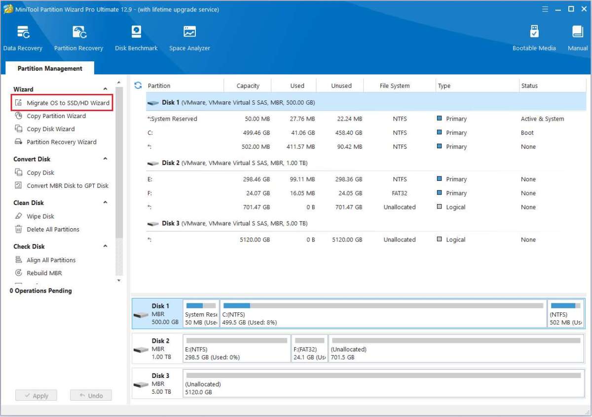Screen dimensions: 592x417
Task: Open Convert MBR Disk to GPT Disk link
Action: [68, 185]
